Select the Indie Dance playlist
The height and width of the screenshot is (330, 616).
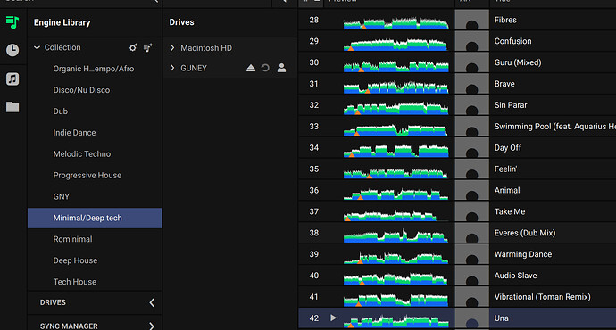coord(74,133)
